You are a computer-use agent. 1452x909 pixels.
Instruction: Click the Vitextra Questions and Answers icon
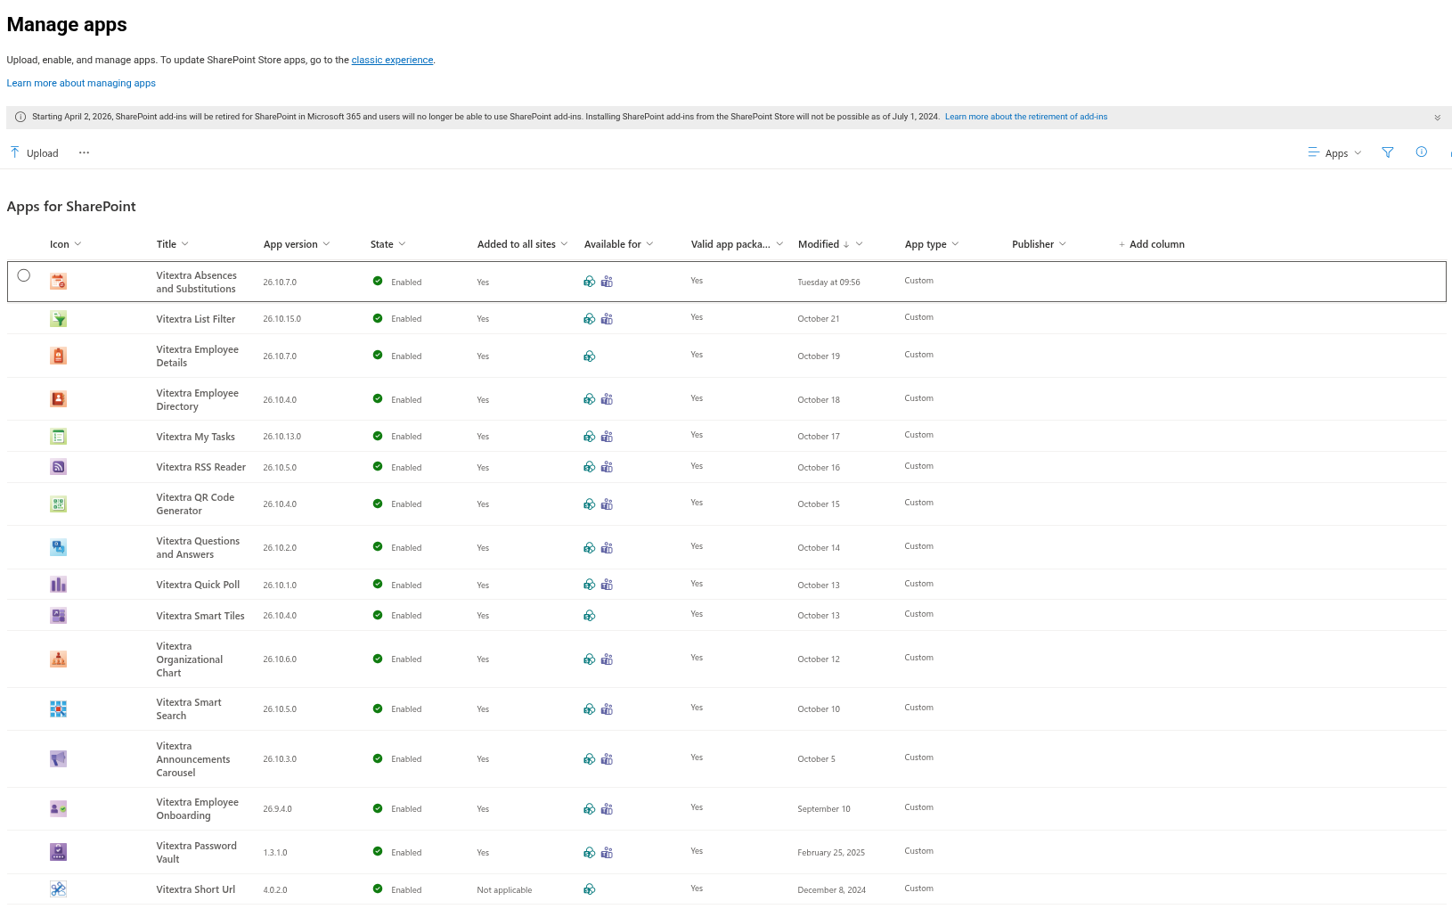click(x=58, y=547)
